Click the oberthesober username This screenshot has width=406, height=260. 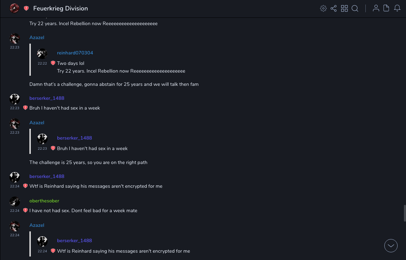click(44, 201)
